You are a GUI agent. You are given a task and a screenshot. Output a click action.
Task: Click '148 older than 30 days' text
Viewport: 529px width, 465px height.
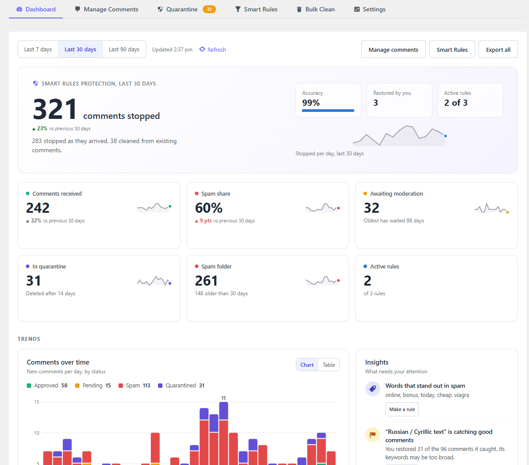221,293
